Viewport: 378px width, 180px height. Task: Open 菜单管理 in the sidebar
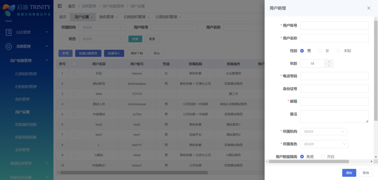(x=22, y=150)
